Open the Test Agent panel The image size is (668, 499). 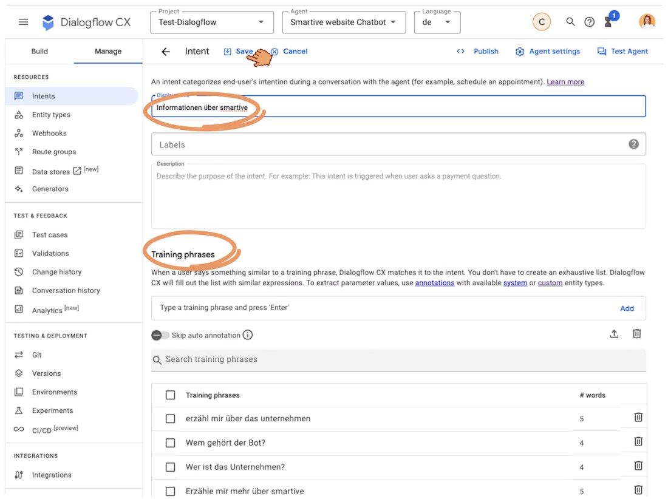pos(622,52)
